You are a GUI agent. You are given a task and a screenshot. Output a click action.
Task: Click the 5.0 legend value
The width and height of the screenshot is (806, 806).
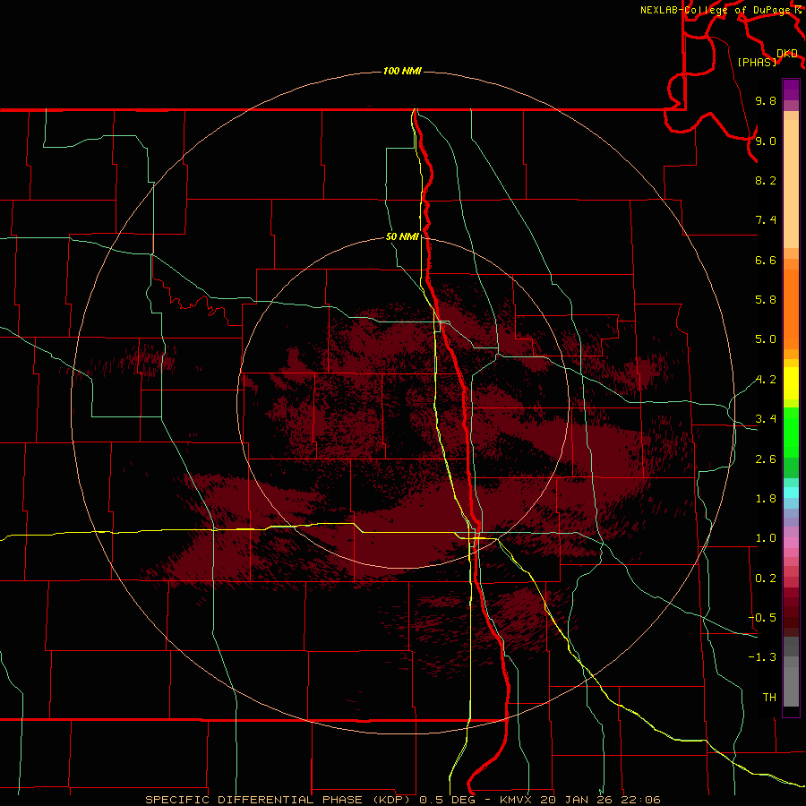(x=766, y=339)
